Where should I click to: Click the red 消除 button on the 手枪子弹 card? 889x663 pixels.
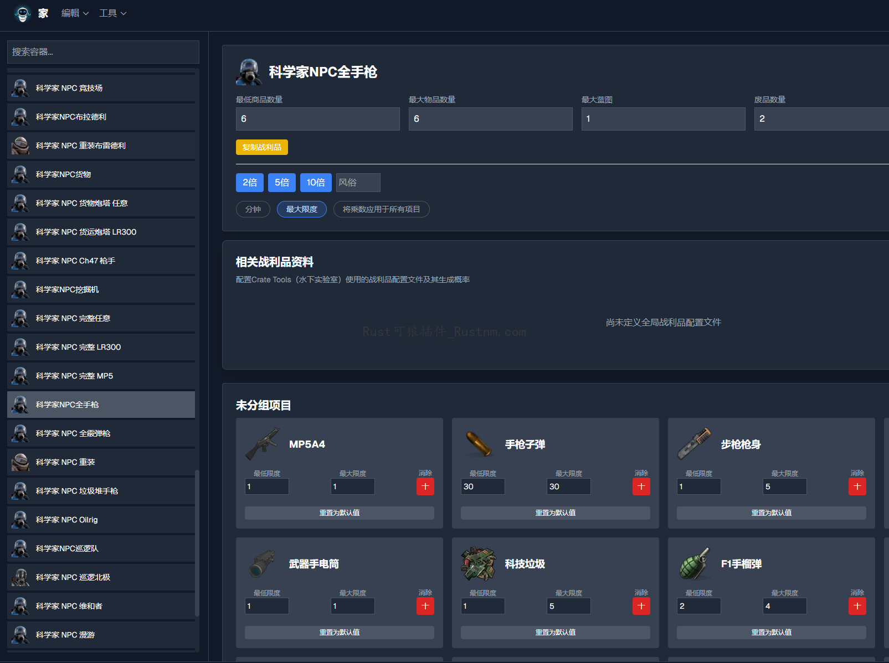point(641,486)
